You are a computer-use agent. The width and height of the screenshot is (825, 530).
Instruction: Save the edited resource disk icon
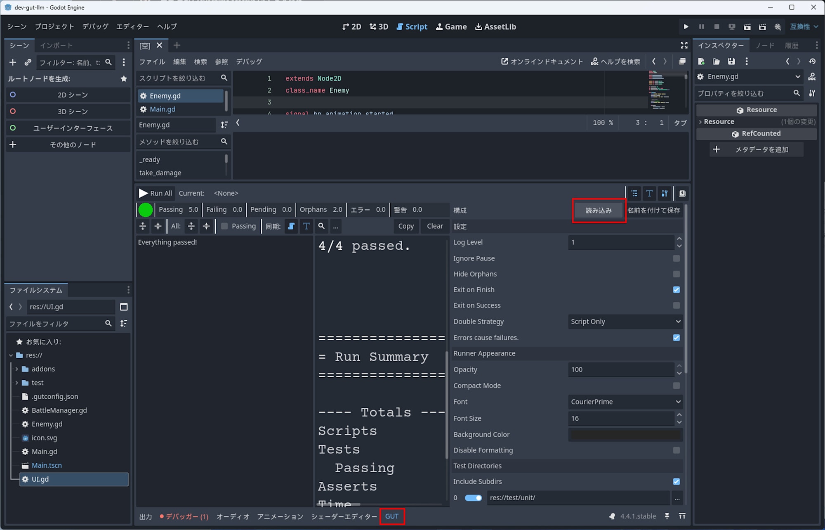[731, 62]
